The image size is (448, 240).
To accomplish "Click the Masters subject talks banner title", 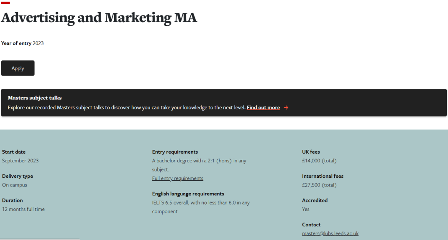I will [x=35, y=98].
